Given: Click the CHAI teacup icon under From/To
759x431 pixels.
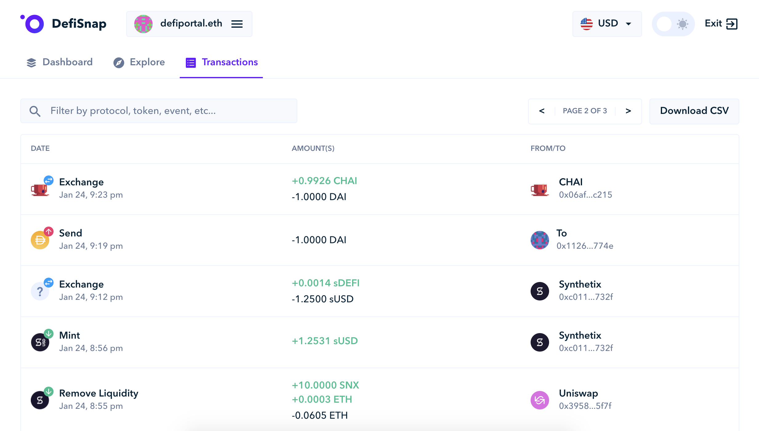Looking at the screenshot, I should (x=540, y=189).
